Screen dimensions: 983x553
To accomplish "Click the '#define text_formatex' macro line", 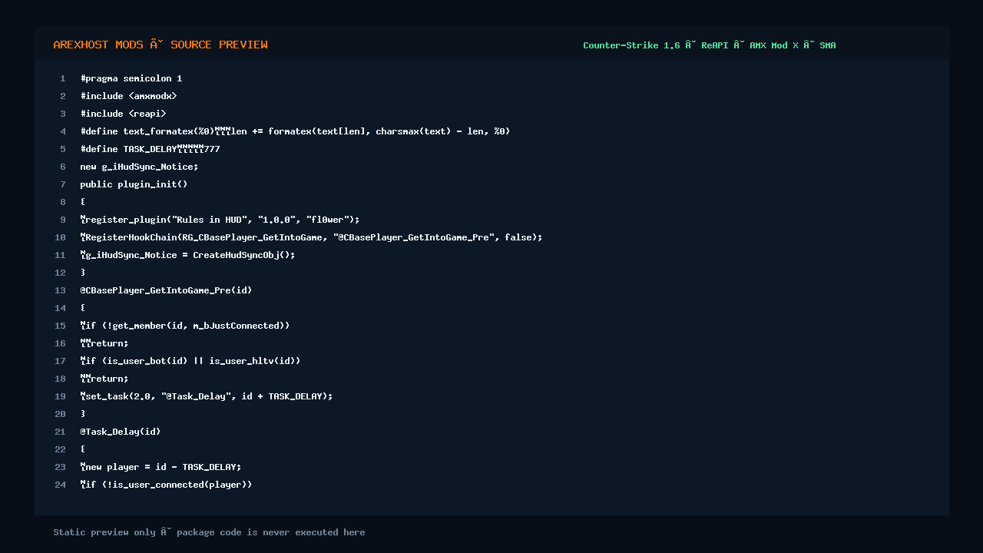I will (x=295, y=131).
